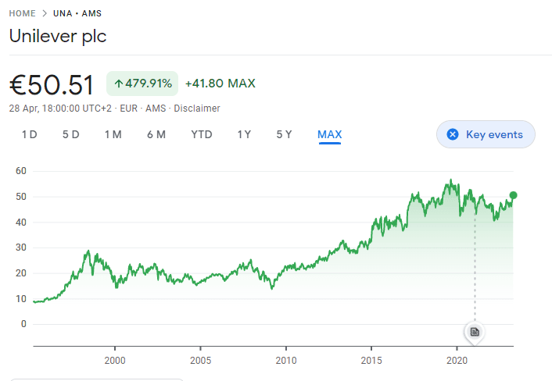Click the Unilever plc heading
This screenshot has width=552, height=381.
[x=57, y=36]
